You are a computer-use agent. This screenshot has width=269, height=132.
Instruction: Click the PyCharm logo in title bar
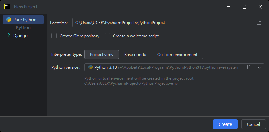[7, 7]
